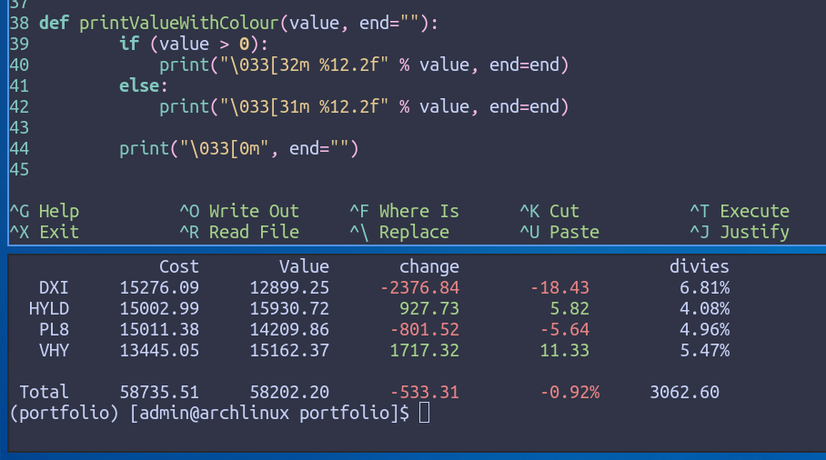Click the HYLD ticker row label

click(49, 308)
